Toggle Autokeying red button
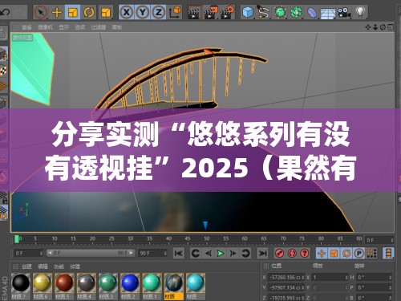401x301 pixels. click(292, 253)
